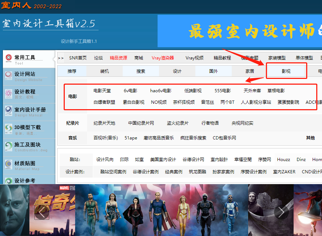Open 论坛 in navigation bar
322x236 pixels.
pos(98,58)
